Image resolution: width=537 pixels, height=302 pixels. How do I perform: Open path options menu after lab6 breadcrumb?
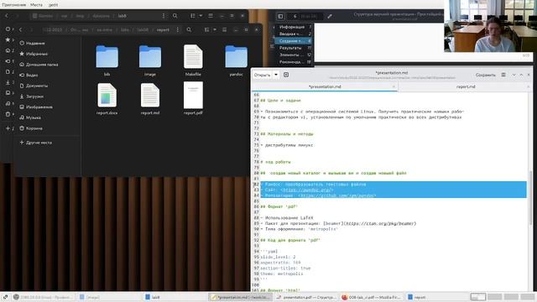tap(164, 16)
